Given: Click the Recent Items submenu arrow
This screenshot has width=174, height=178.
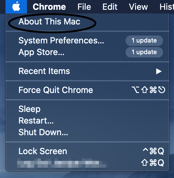Looking at the screenshot, I should (x=159, y=71).
